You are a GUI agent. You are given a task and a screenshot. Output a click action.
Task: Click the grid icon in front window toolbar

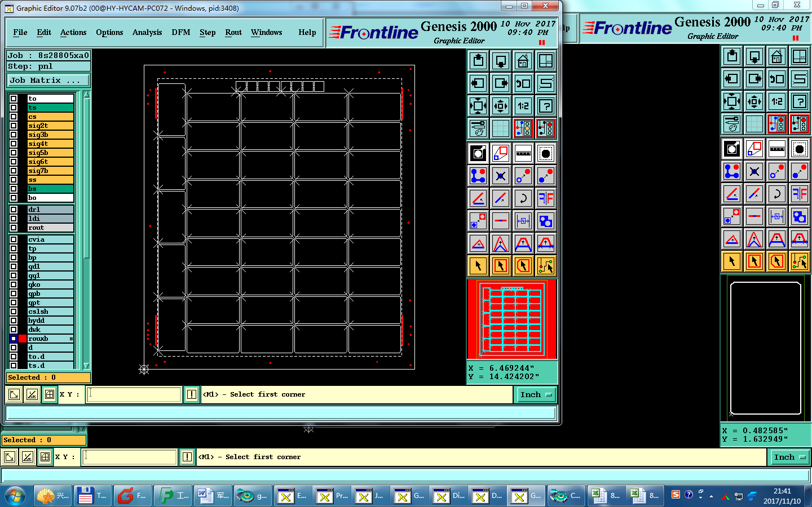tap(501, 128)
